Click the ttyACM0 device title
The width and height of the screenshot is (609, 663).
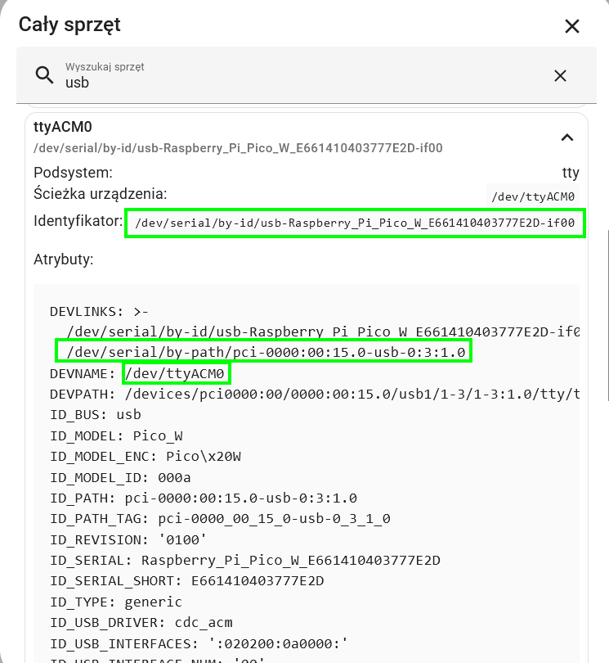tap(62, 127)
